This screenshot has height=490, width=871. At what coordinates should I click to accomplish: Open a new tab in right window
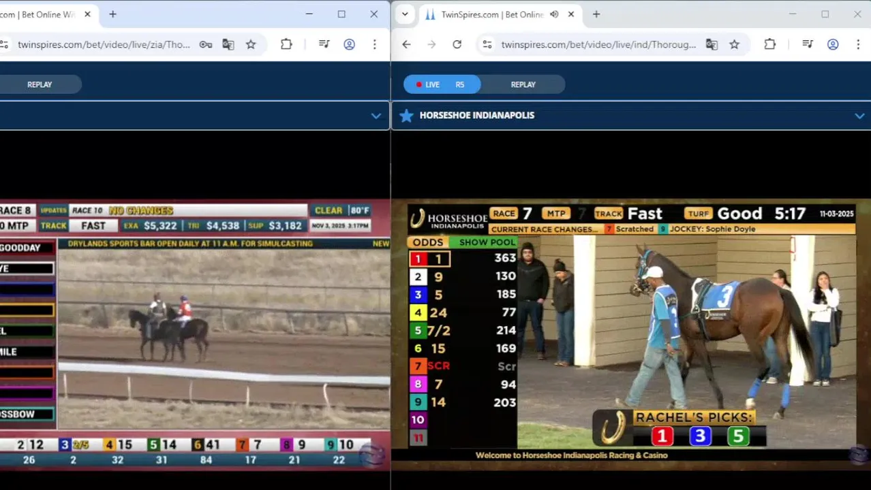click(596, 14)
